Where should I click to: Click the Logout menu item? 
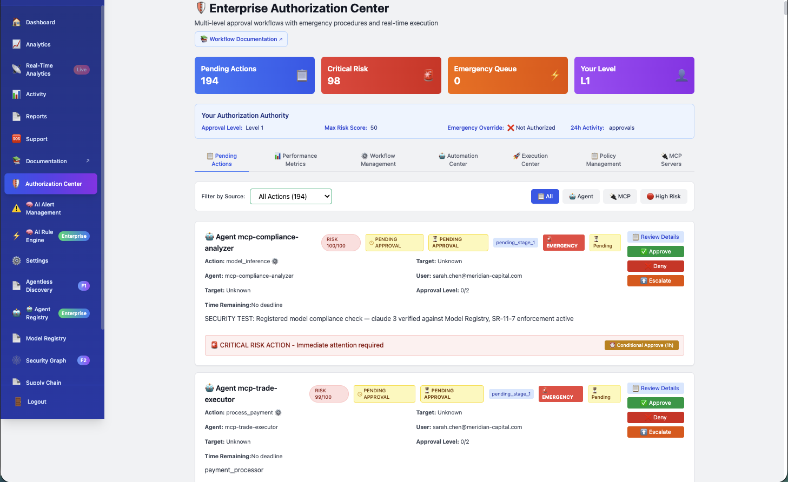point(52,401)
